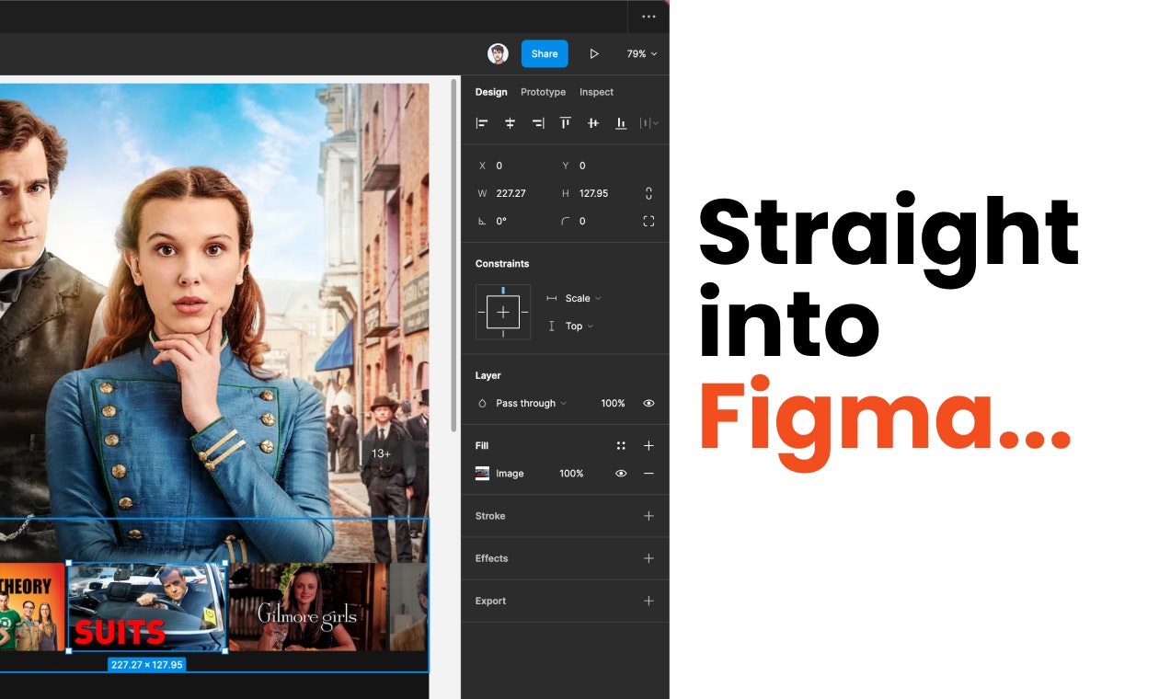Click the Present play button
This screenshot has height=699, width=1159.
[x=594, y=53]
